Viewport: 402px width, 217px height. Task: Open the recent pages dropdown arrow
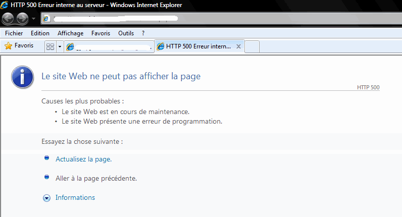point(34,19)
